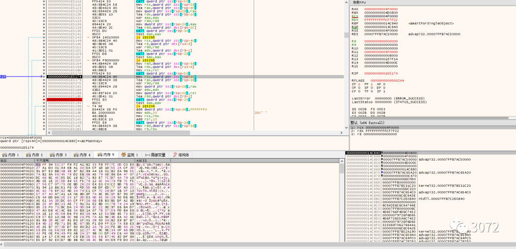Click the jump arrow marker beside 0F84 14010000
Screen dimensions: 516x249
88,38
